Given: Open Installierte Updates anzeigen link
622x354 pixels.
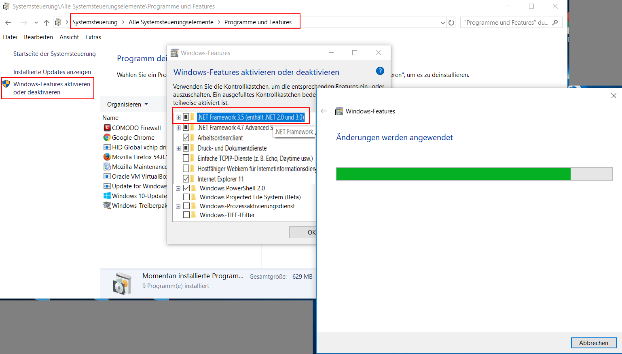Looking at the screenshot, I should [52, 72].
